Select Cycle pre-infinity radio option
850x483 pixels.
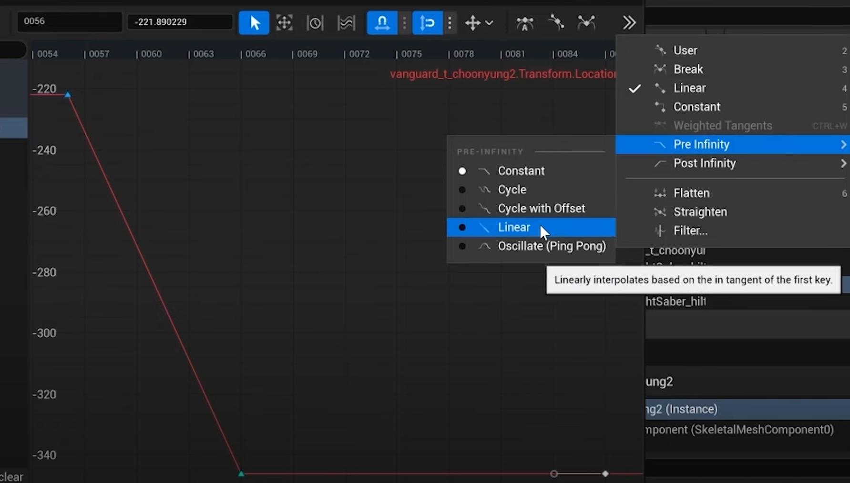click(x=512, y=190)
